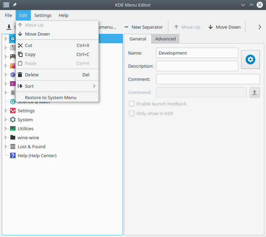Click the Name field containing Development

[197, 53]
